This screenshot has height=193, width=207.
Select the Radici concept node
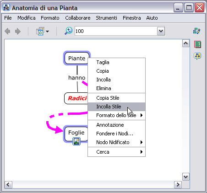click(x=76, y=98)
